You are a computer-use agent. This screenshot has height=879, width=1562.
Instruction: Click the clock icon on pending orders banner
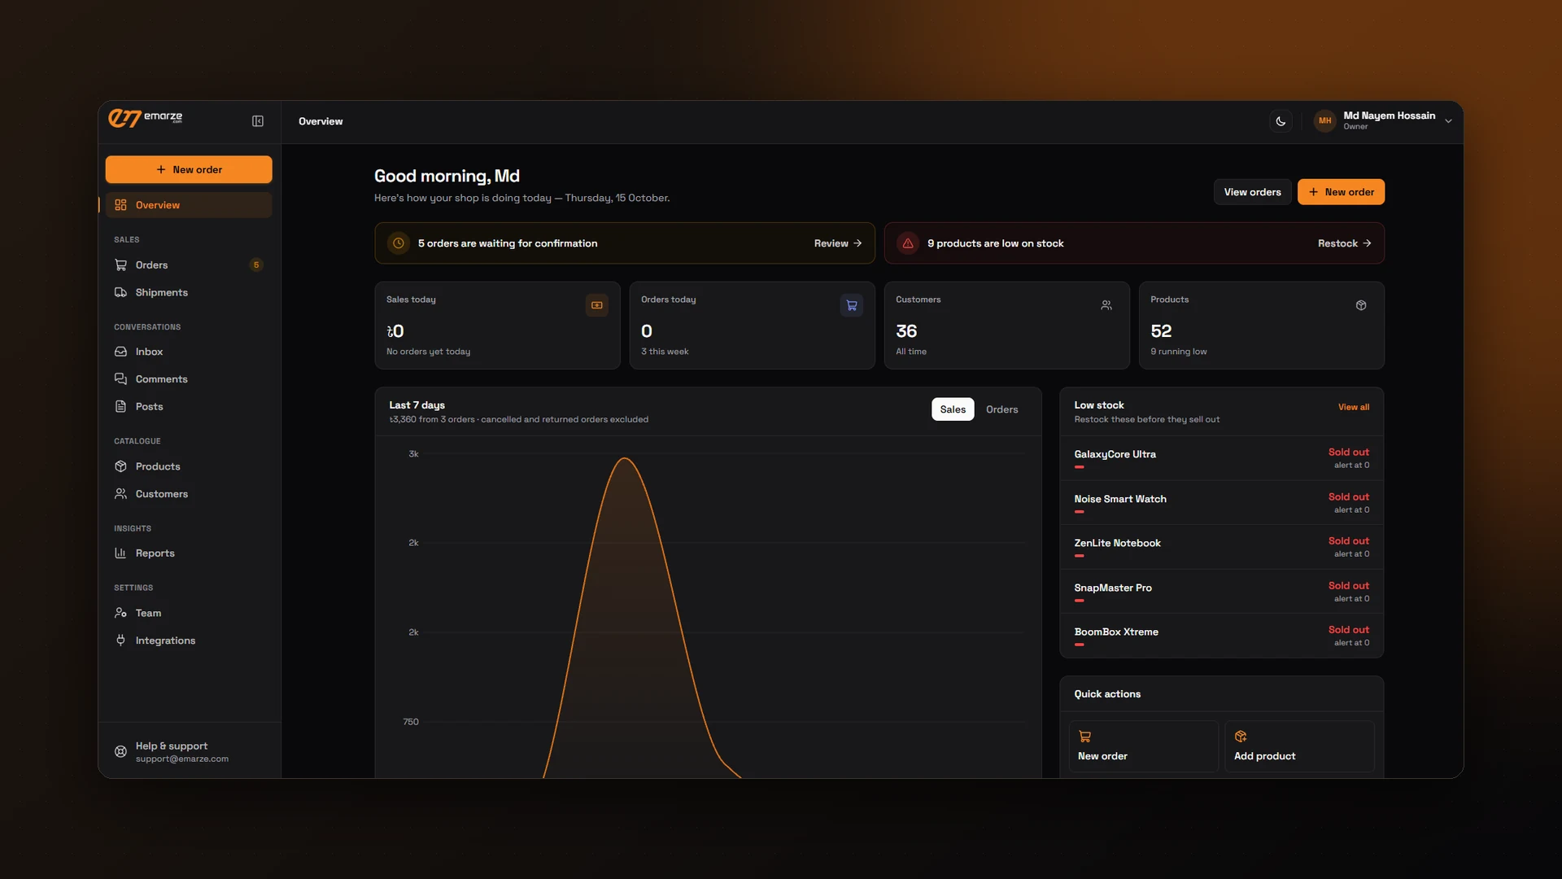point(399,243)
